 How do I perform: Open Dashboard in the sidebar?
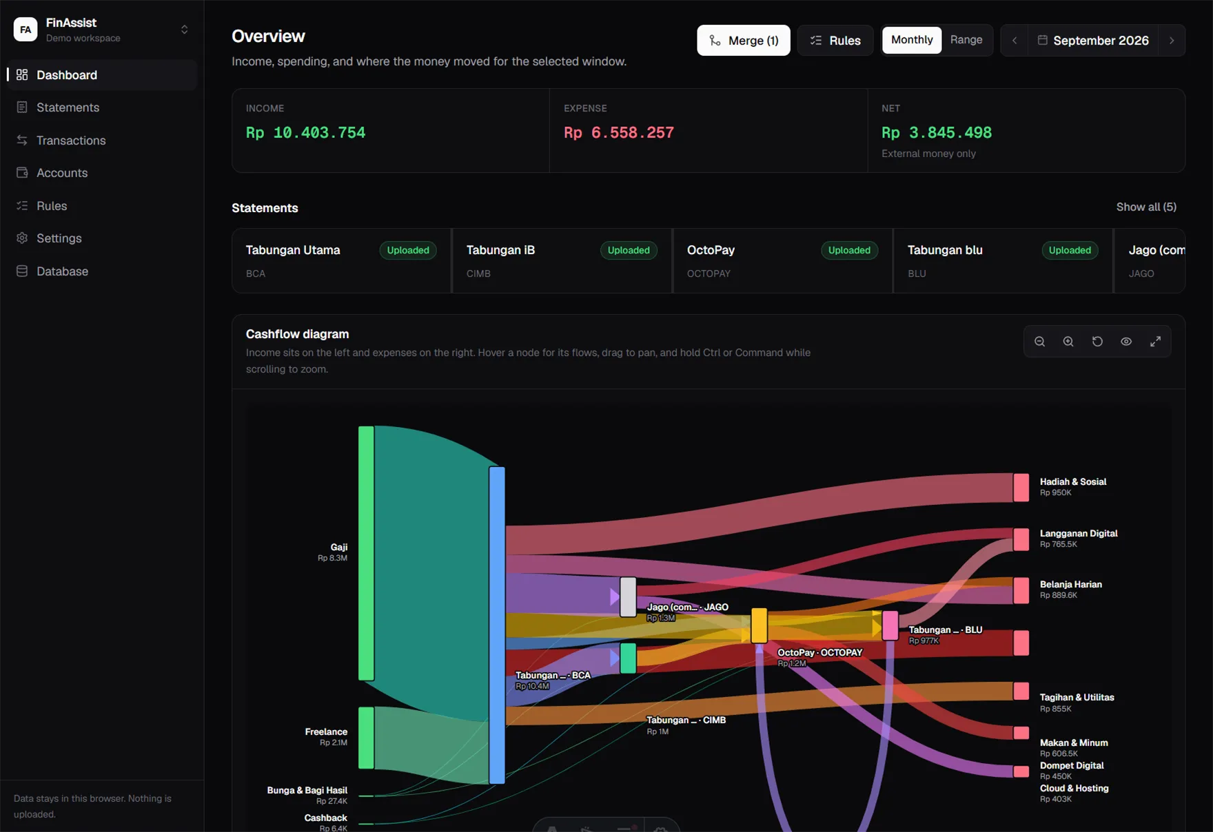point(102,75)
